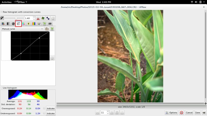This screenshot has height=116, width=207.
Task: Reset exposure to default value
Action: coord(53,18)
